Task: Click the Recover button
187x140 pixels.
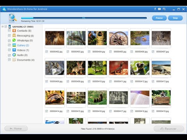Action: point(169,129)
